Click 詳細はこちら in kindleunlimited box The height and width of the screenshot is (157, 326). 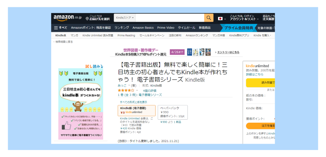255,74
